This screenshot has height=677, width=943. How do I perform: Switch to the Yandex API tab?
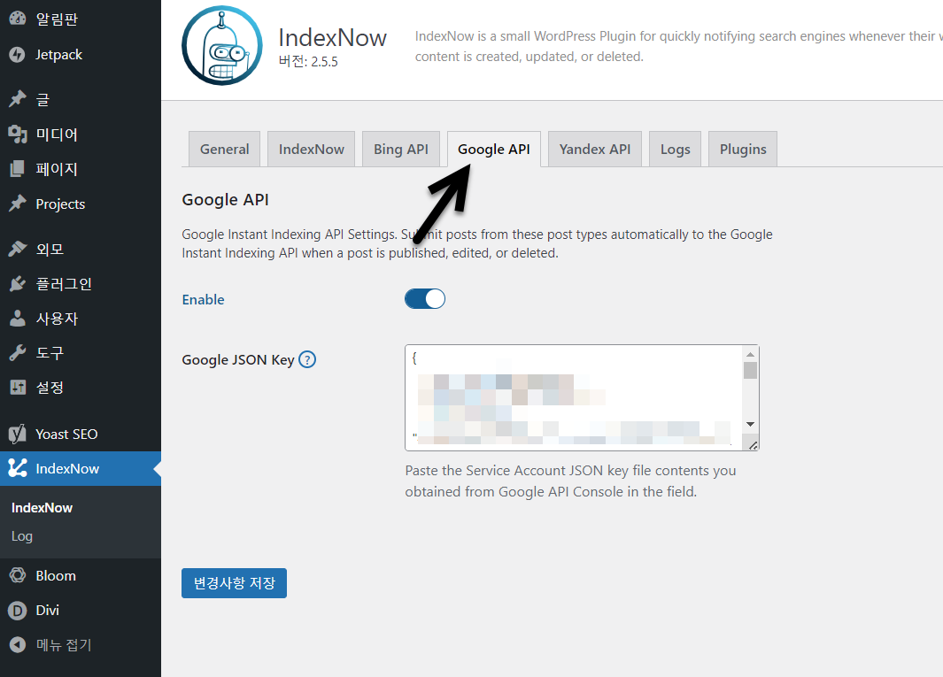pos(594,149)
